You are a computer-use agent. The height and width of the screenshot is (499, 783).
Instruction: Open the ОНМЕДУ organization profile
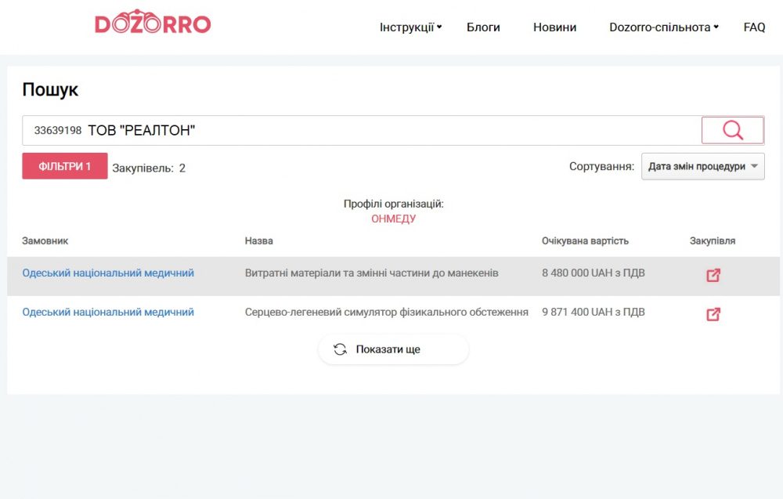(393, 219)
